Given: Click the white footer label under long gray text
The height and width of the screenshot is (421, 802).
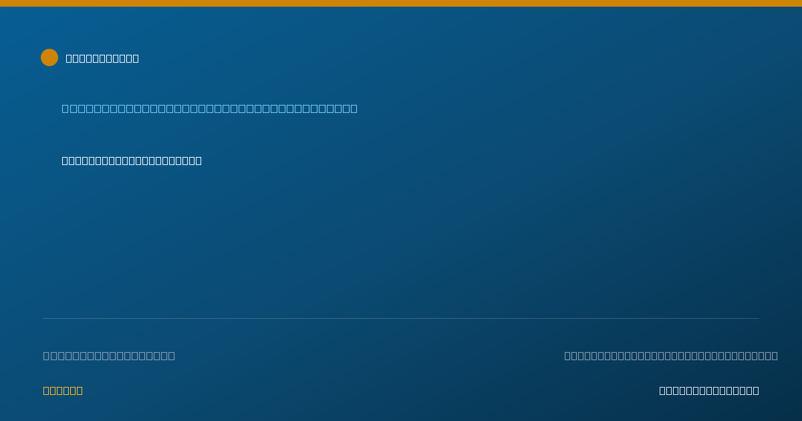Looking at the screenshot, I should (709, 390).
